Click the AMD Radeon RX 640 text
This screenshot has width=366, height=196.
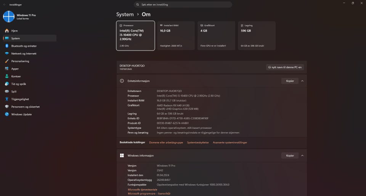(x=173, y=105)
